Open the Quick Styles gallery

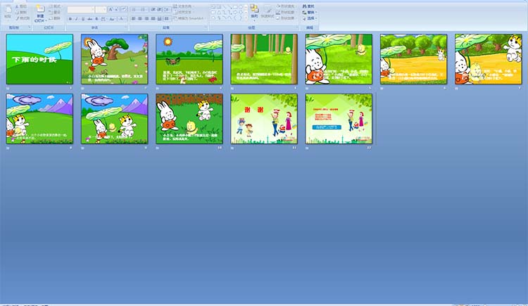(268, 11)
